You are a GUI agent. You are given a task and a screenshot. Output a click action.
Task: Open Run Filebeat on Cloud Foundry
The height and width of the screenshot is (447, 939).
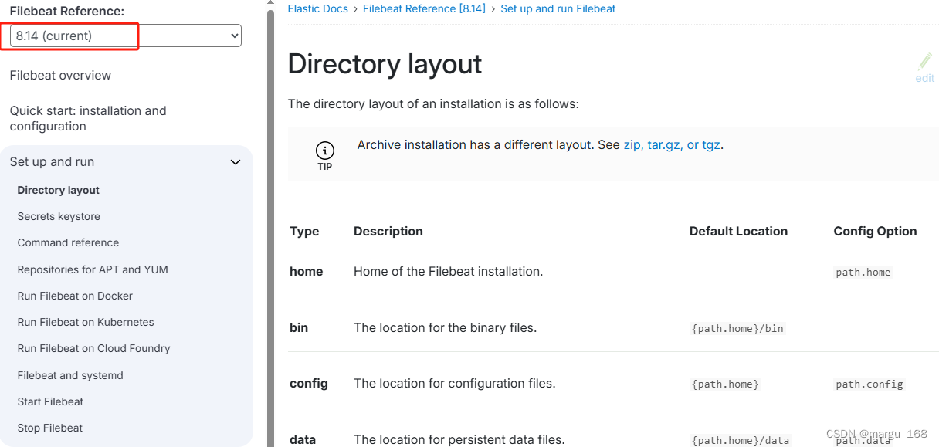coord(93,348)
